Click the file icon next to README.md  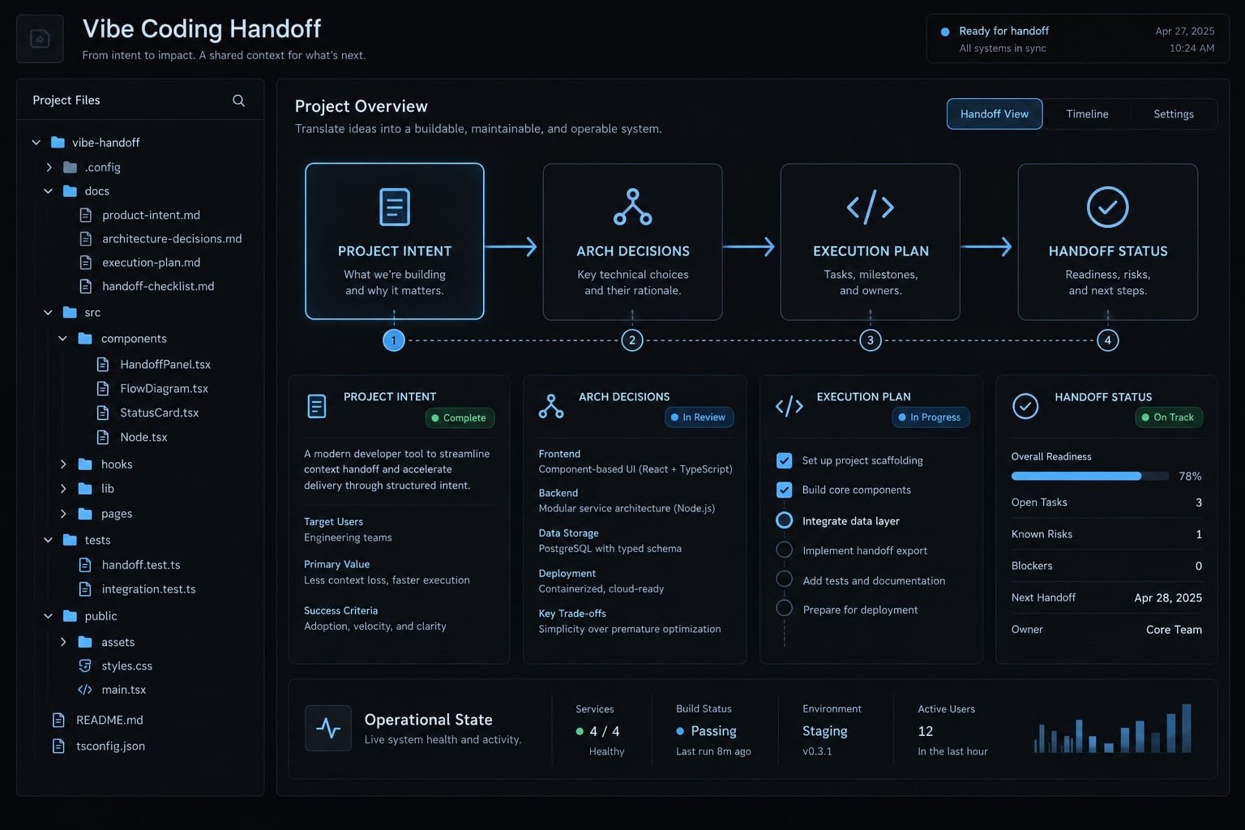click(58, 720)
